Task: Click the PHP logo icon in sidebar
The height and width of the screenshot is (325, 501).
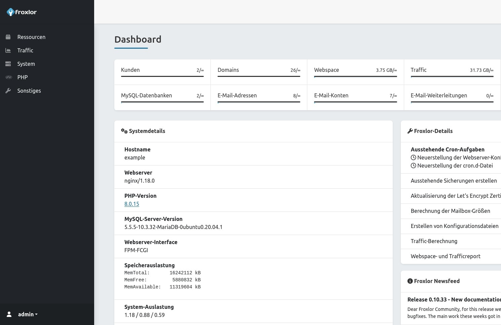Action: 8,77
